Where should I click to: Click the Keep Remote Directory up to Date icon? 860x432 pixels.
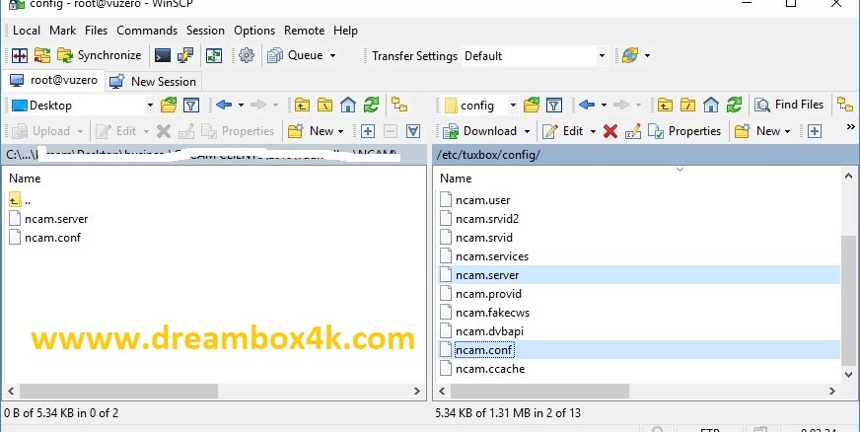click(x=214, y=55)
